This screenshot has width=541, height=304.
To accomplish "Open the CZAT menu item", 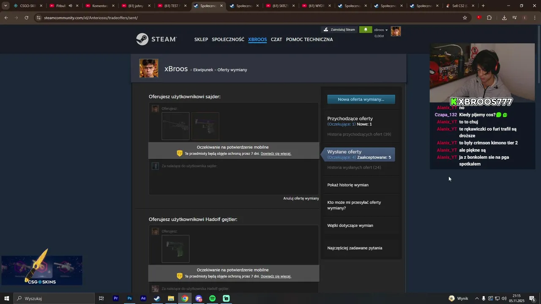I will pos(276,39).
